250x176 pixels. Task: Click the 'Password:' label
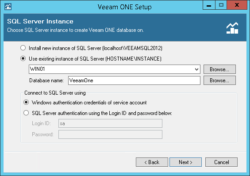[x=43, y=134]
